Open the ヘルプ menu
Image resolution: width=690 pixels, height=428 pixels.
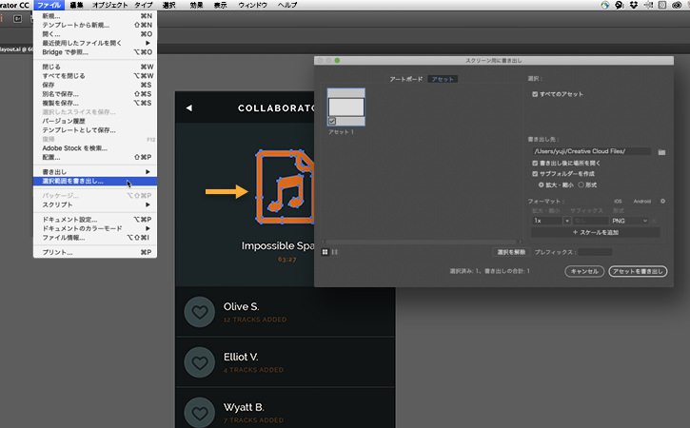tap(287, 6)
